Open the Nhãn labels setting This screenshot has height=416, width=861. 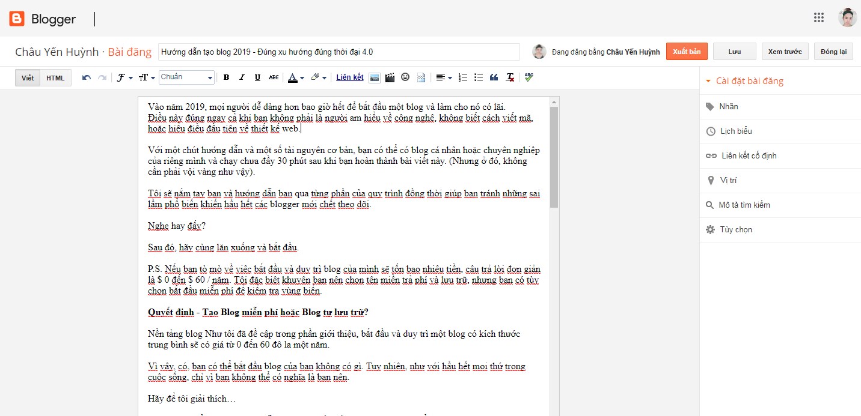[x=728, y=107]
